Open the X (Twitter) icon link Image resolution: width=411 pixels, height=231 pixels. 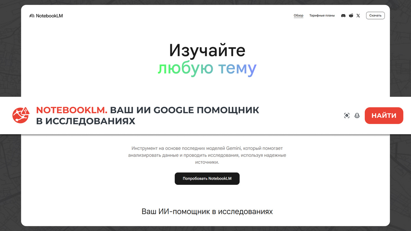coord(358,16)
